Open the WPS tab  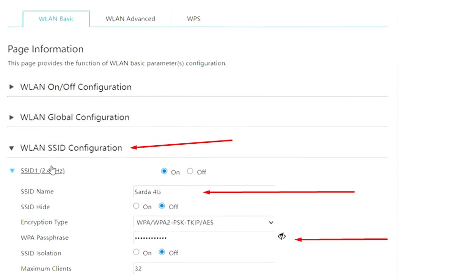point(193,19)
